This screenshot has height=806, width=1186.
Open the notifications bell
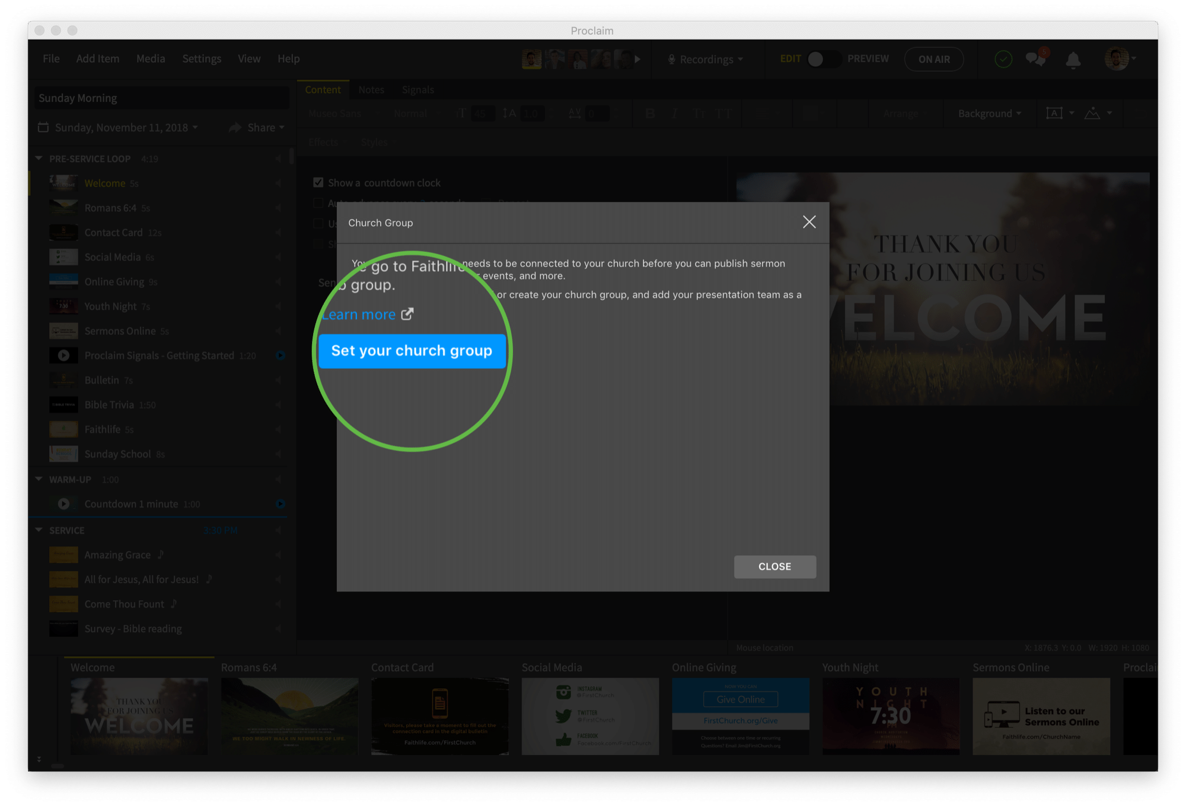click(x=1073, y=59)
